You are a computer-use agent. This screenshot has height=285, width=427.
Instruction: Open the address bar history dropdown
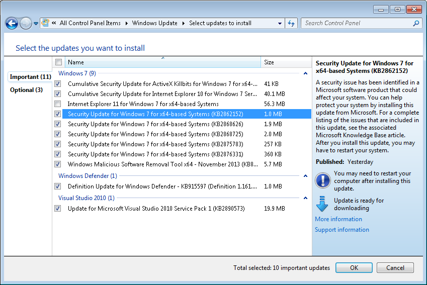(x=280, y=24)
